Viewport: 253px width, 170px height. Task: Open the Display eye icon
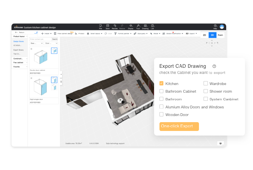pyautogui.click(x=131, y=26)
